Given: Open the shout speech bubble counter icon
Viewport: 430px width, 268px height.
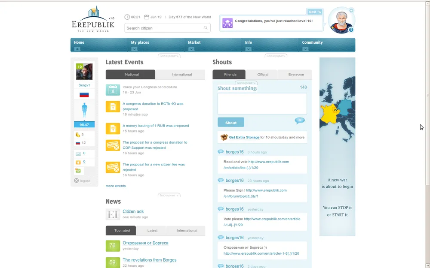Looking at the screenshot, I should (x=300, y=121).
